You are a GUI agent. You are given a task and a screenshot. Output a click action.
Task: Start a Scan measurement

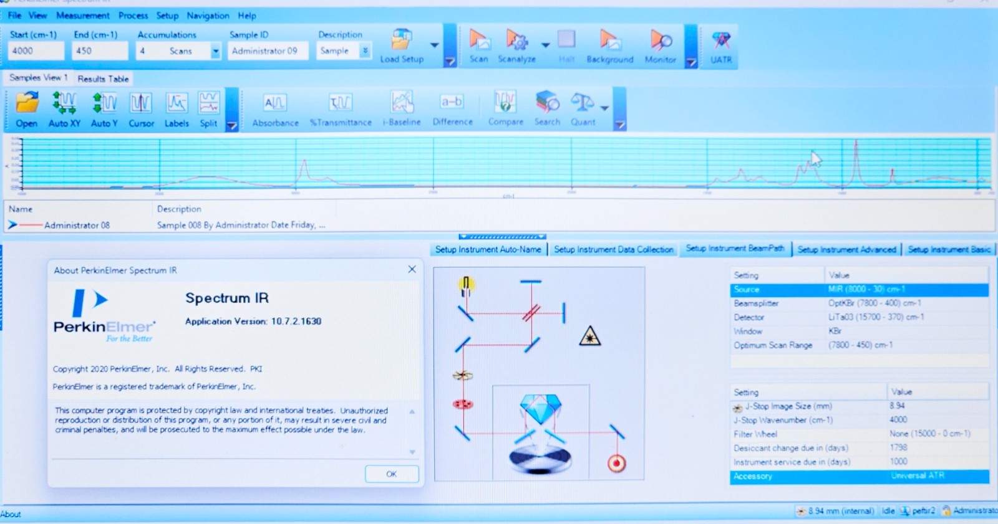[479, 46]
